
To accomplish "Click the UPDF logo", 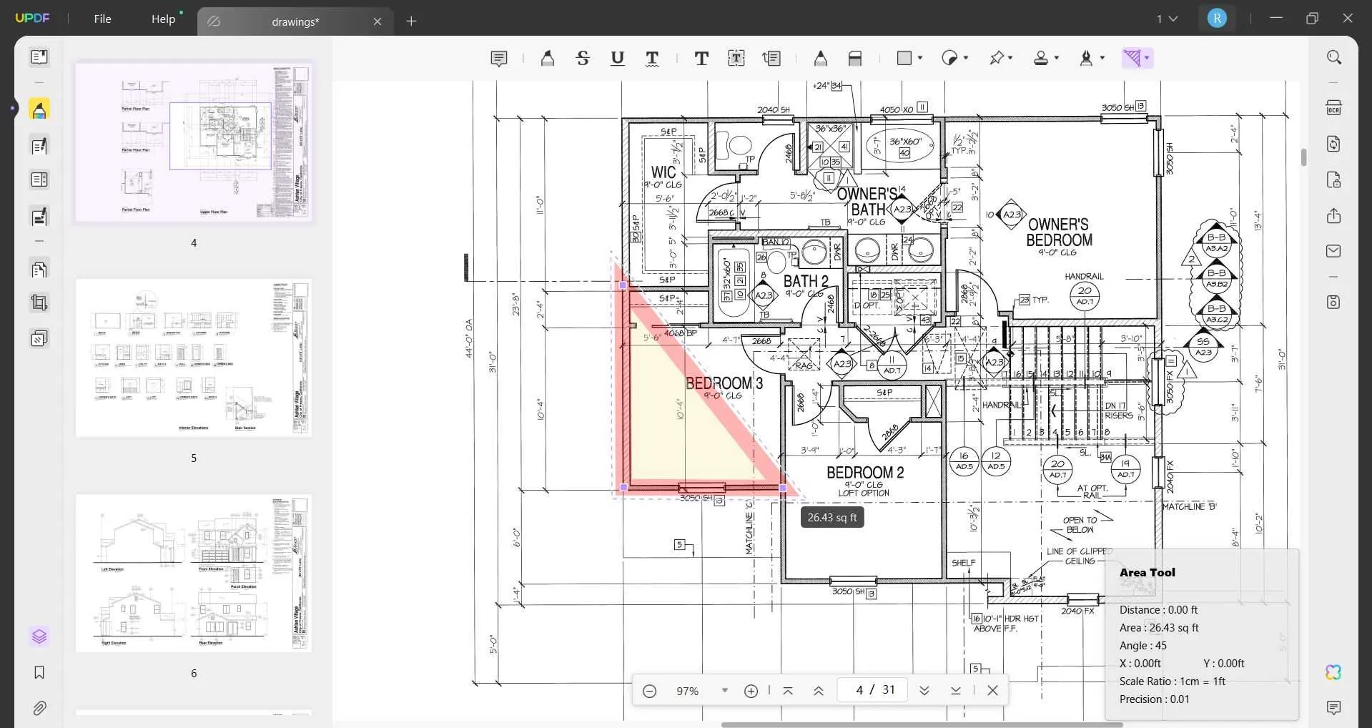I will click(x=33, y=19).
